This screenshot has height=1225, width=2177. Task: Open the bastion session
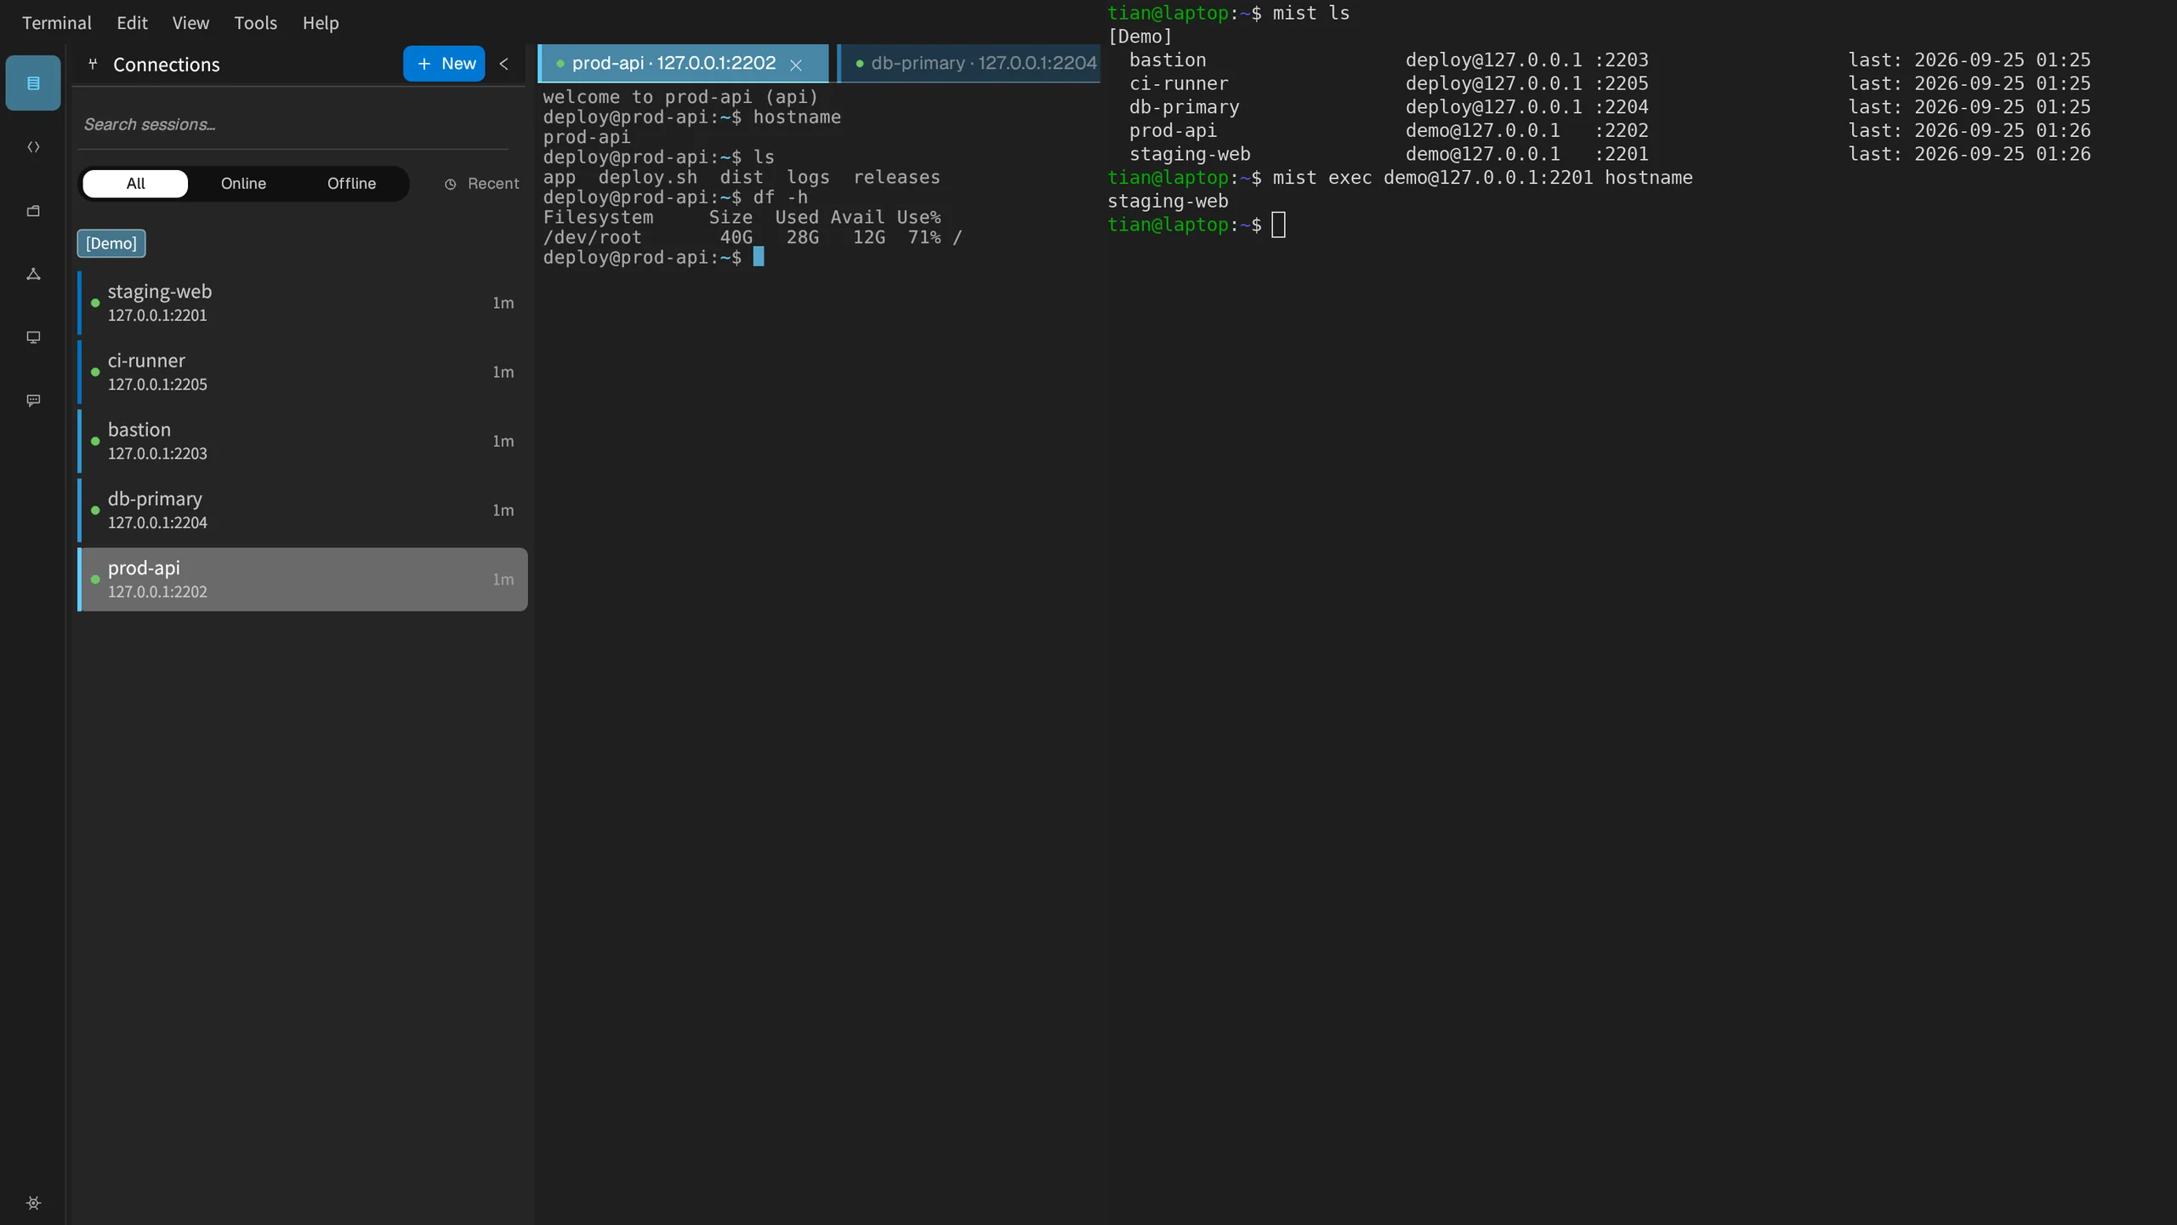coord(303,441)
